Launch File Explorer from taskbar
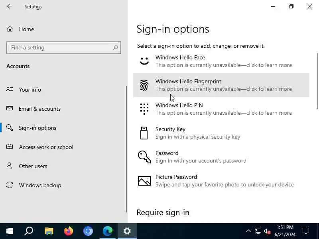 click(49, 231)
